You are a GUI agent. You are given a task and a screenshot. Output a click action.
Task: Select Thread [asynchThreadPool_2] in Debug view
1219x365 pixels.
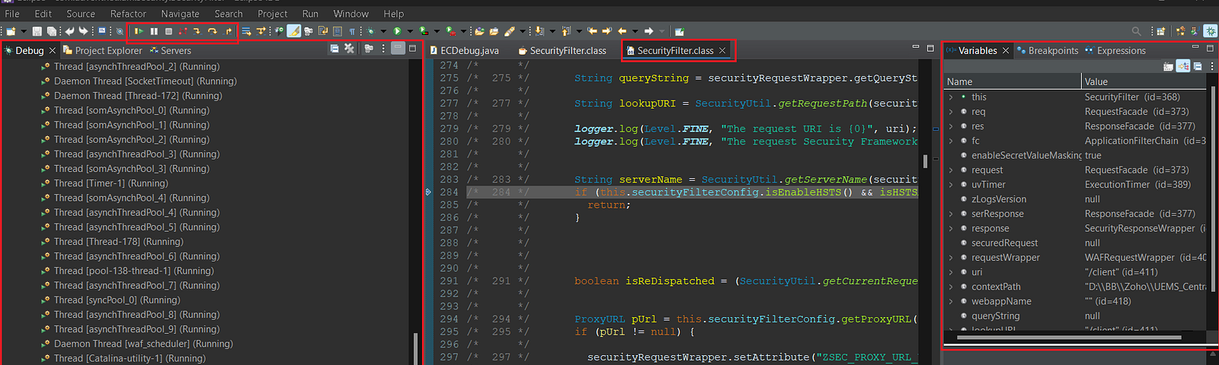point(136,67)
